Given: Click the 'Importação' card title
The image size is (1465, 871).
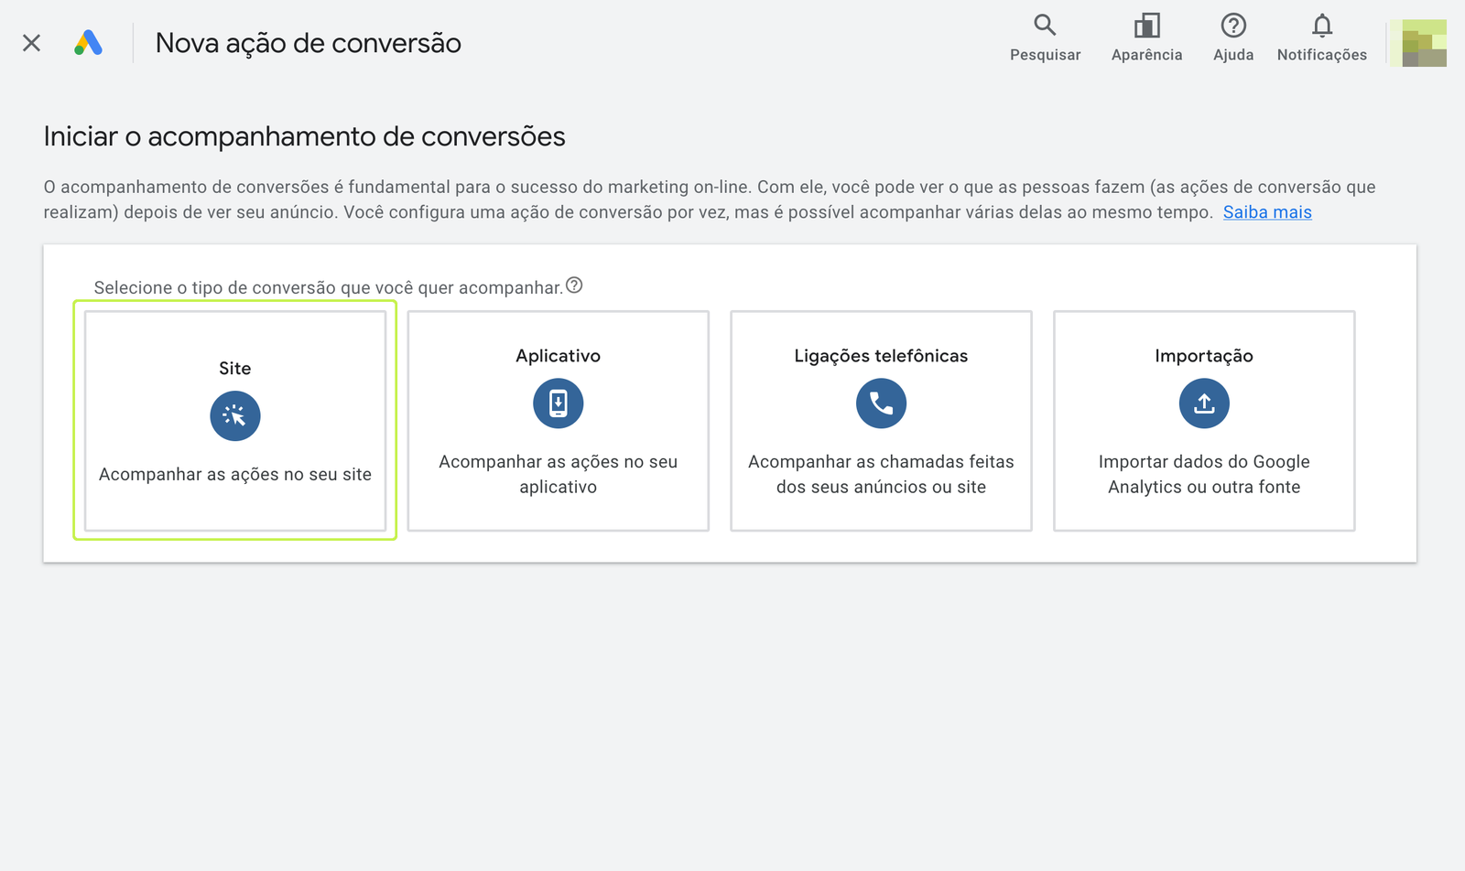Looking at the screenshot, I should tap(1204, 356).
